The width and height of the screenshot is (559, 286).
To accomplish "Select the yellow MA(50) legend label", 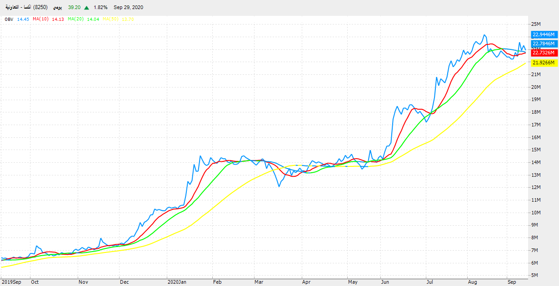I will click(x=110, y=19).
